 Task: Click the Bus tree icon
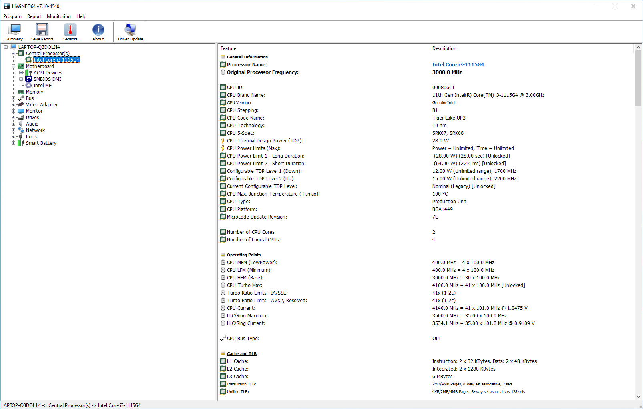coord(21,98)
